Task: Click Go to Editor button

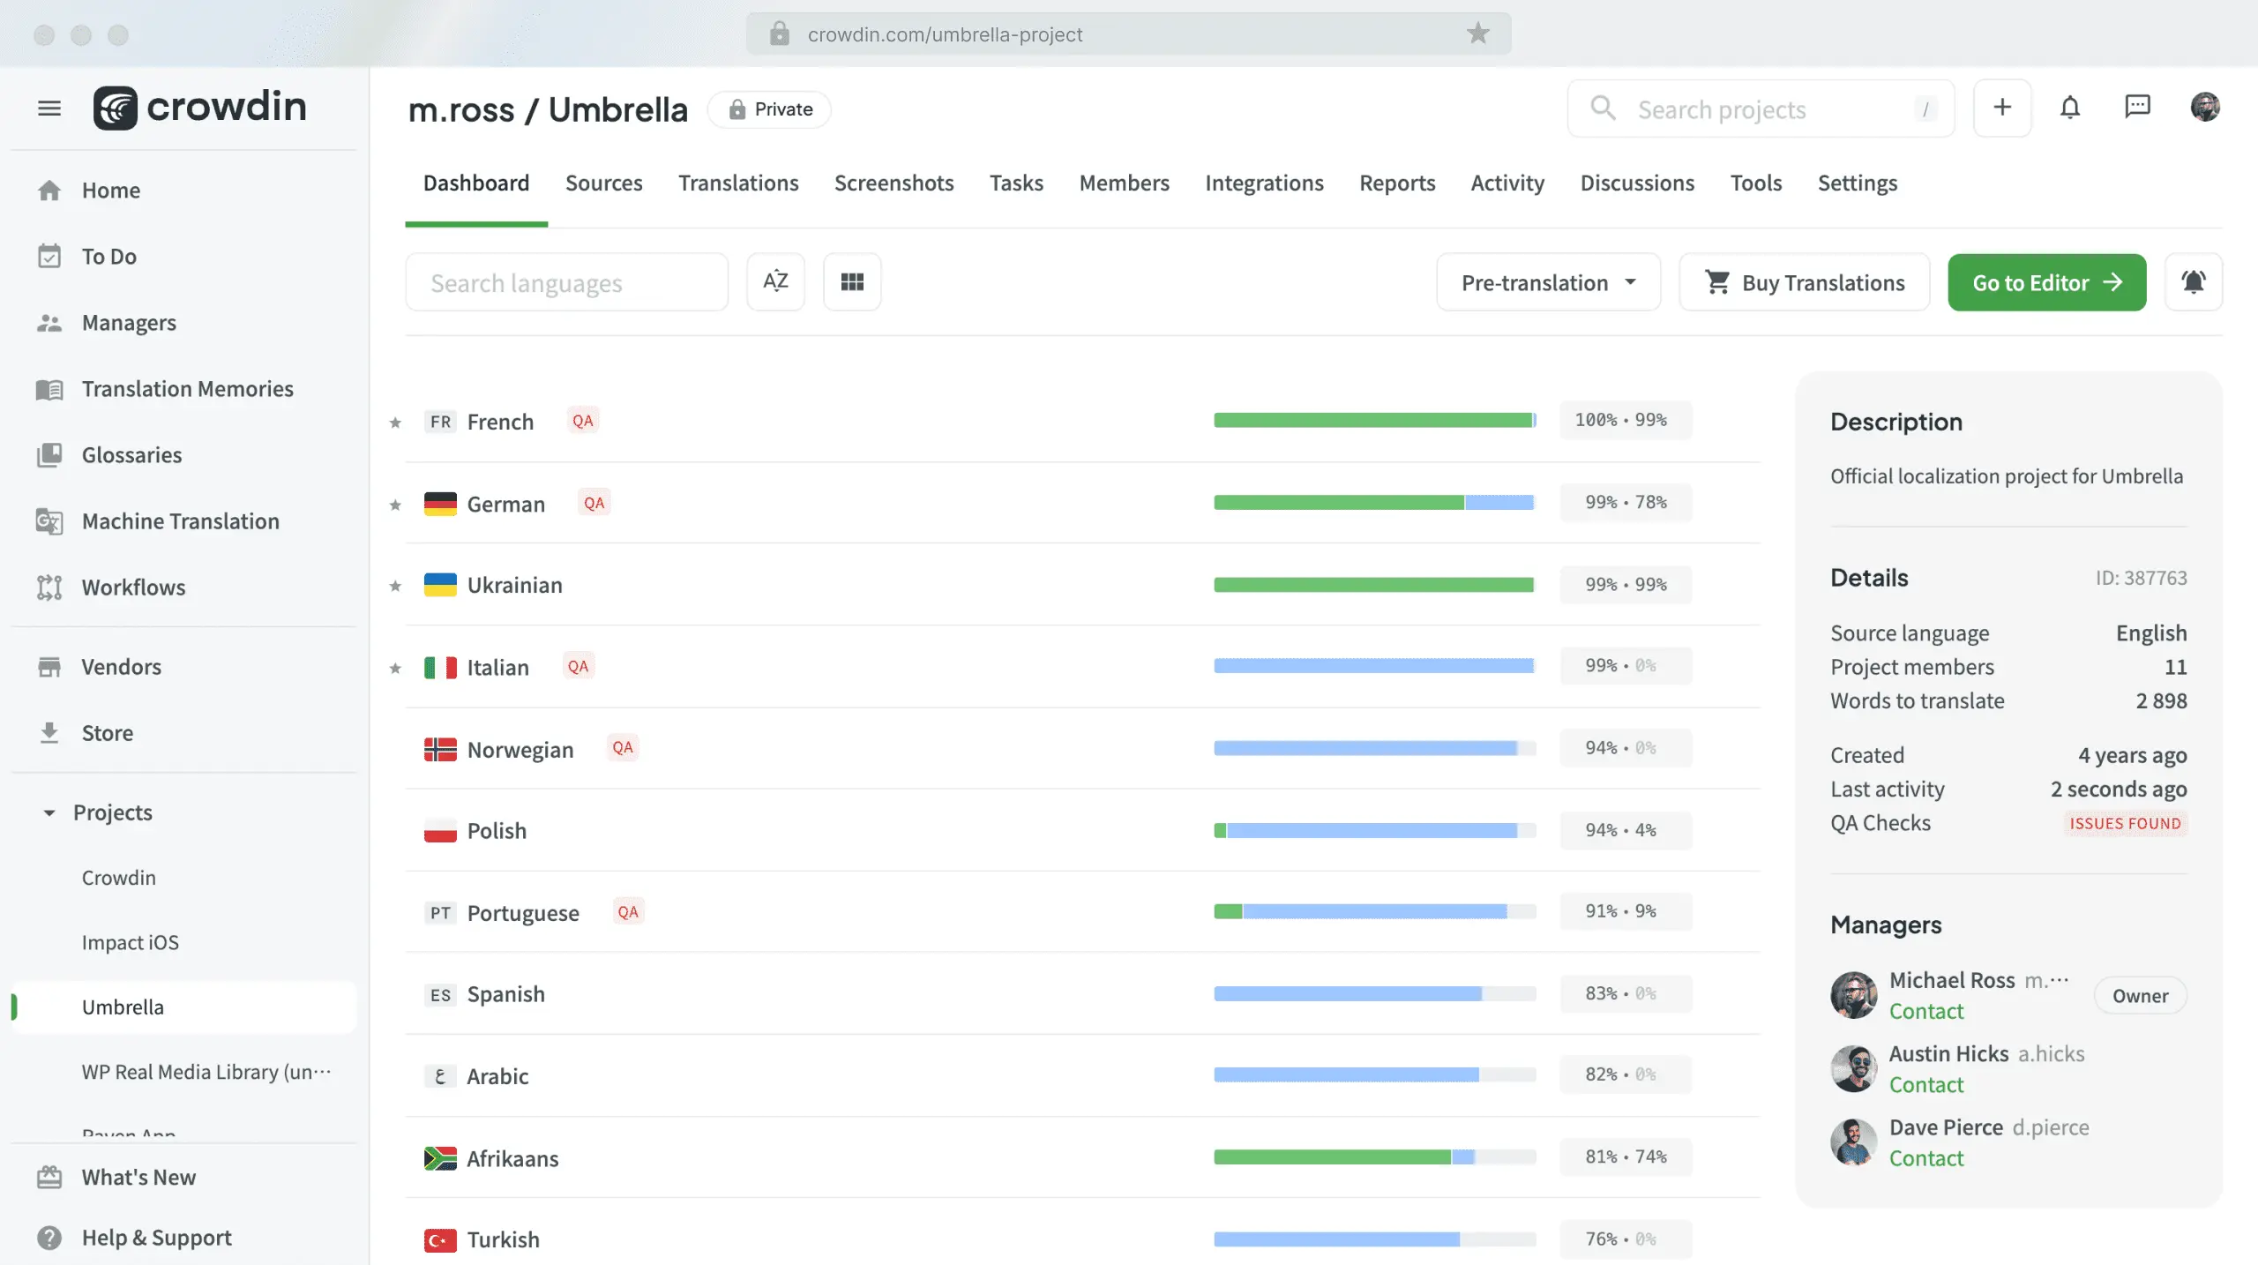Action: [2047, 282]
